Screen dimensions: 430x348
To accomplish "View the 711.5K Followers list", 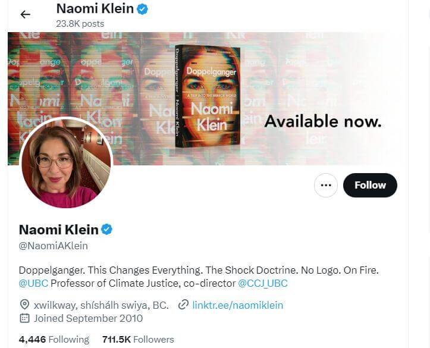I will (x=138, y=340).
